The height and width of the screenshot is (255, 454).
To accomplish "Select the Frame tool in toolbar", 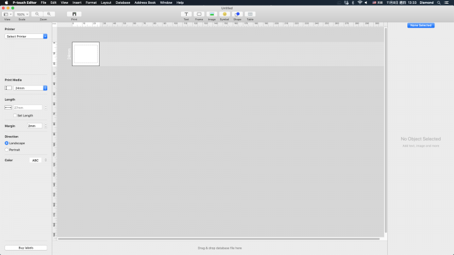I will (199, 14).
